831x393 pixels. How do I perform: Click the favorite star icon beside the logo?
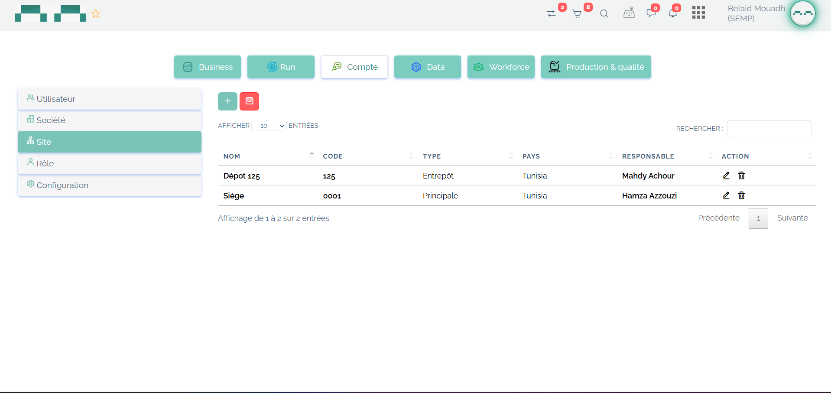(x=96, y=14)
